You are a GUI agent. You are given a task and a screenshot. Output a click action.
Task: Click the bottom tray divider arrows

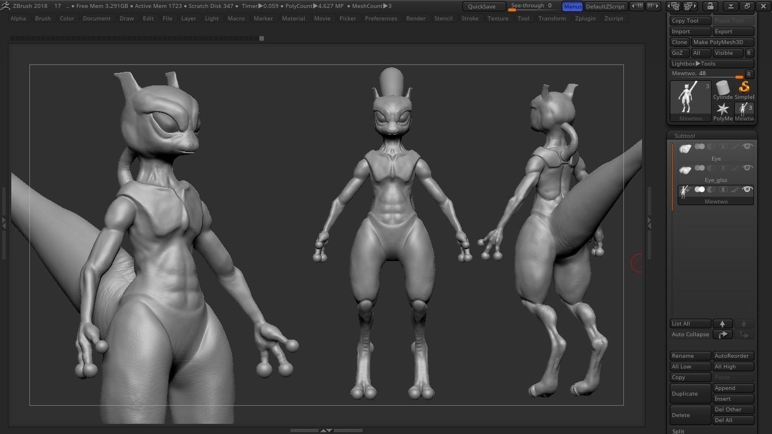(326, 431)
